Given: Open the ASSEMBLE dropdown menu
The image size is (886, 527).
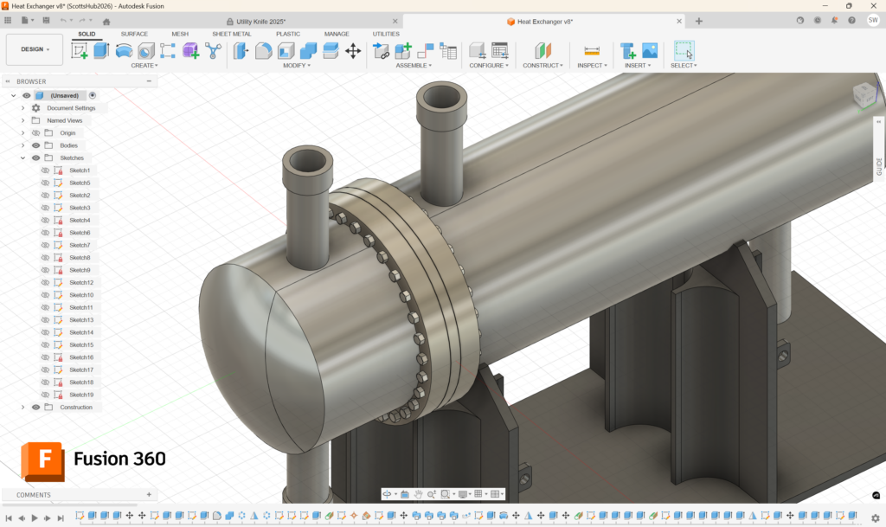Looking at the screenshot, I should coord(414,66).
